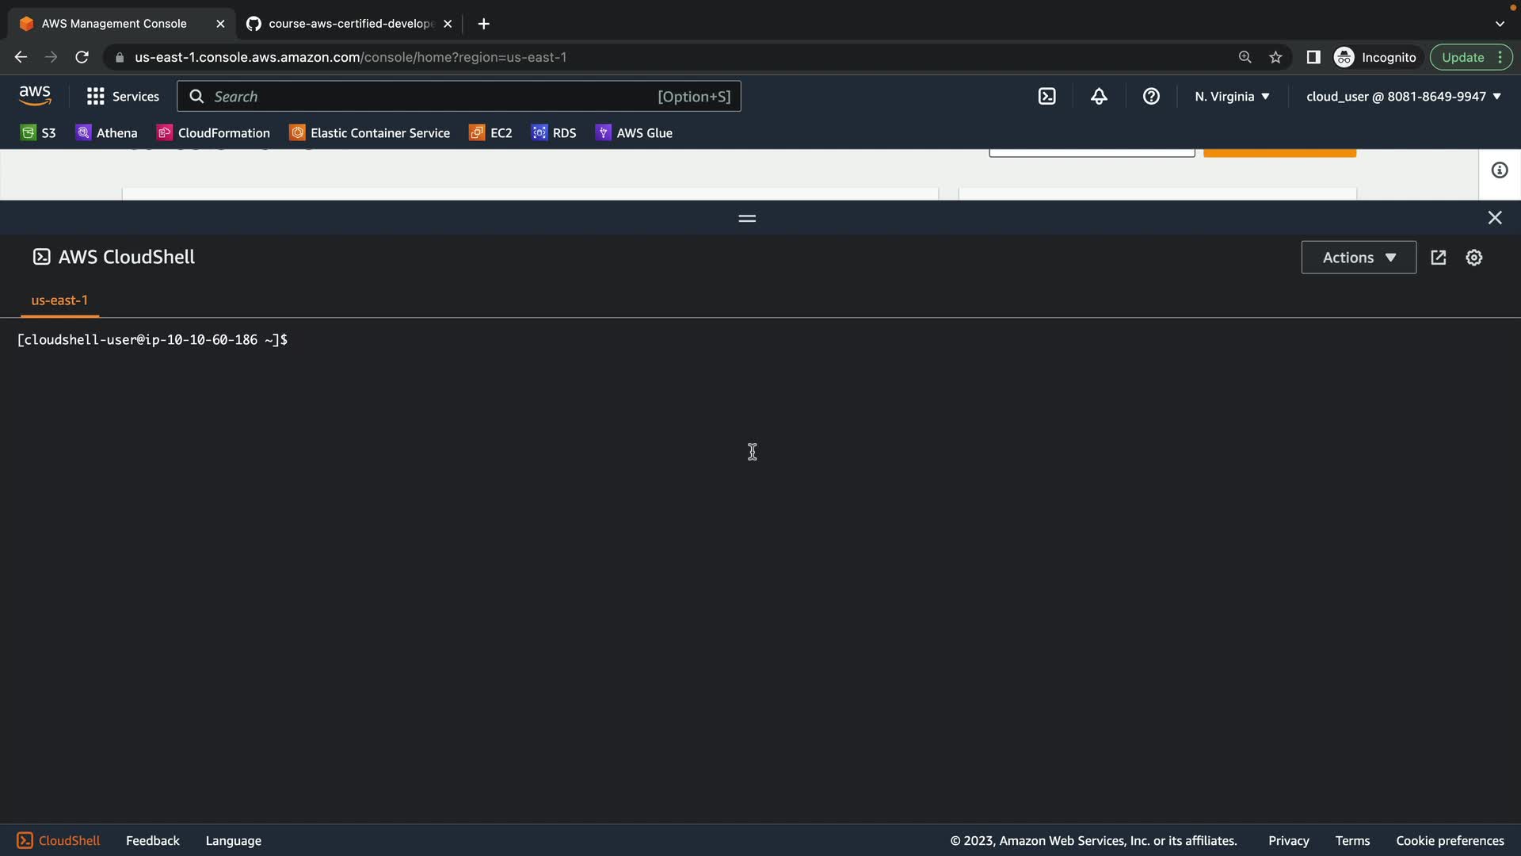The height and width of the screenshot is (856, 1521).
Task: Close the CloudShell panel with X
Action: [x=1494, y=218]
